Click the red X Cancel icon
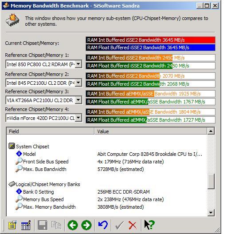227x234 pixels. coord(133,225)
